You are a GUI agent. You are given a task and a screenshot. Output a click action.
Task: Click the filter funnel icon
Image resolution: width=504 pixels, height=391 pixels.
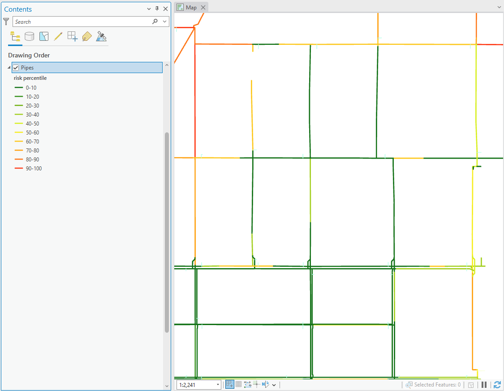6,22
